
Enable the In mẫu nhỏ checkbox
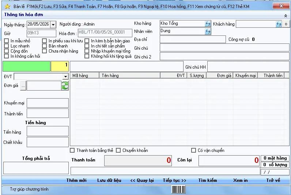coord(7,41)
